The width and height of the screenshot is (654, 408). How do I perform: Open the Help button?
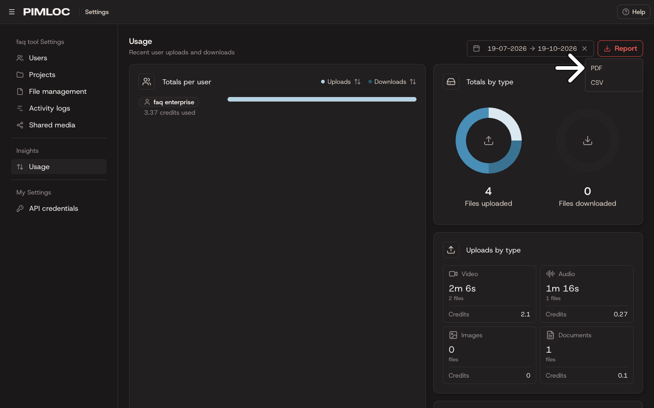click(634, 12)
